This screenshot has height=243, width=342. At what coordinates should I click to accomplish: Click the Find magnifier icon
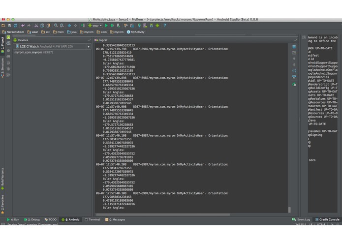pos(56,26)
